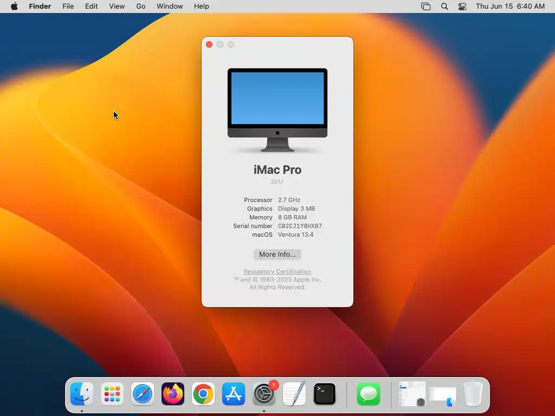Open the Window menu
This screenshot has height=416, width=555.
coord(170,6)
